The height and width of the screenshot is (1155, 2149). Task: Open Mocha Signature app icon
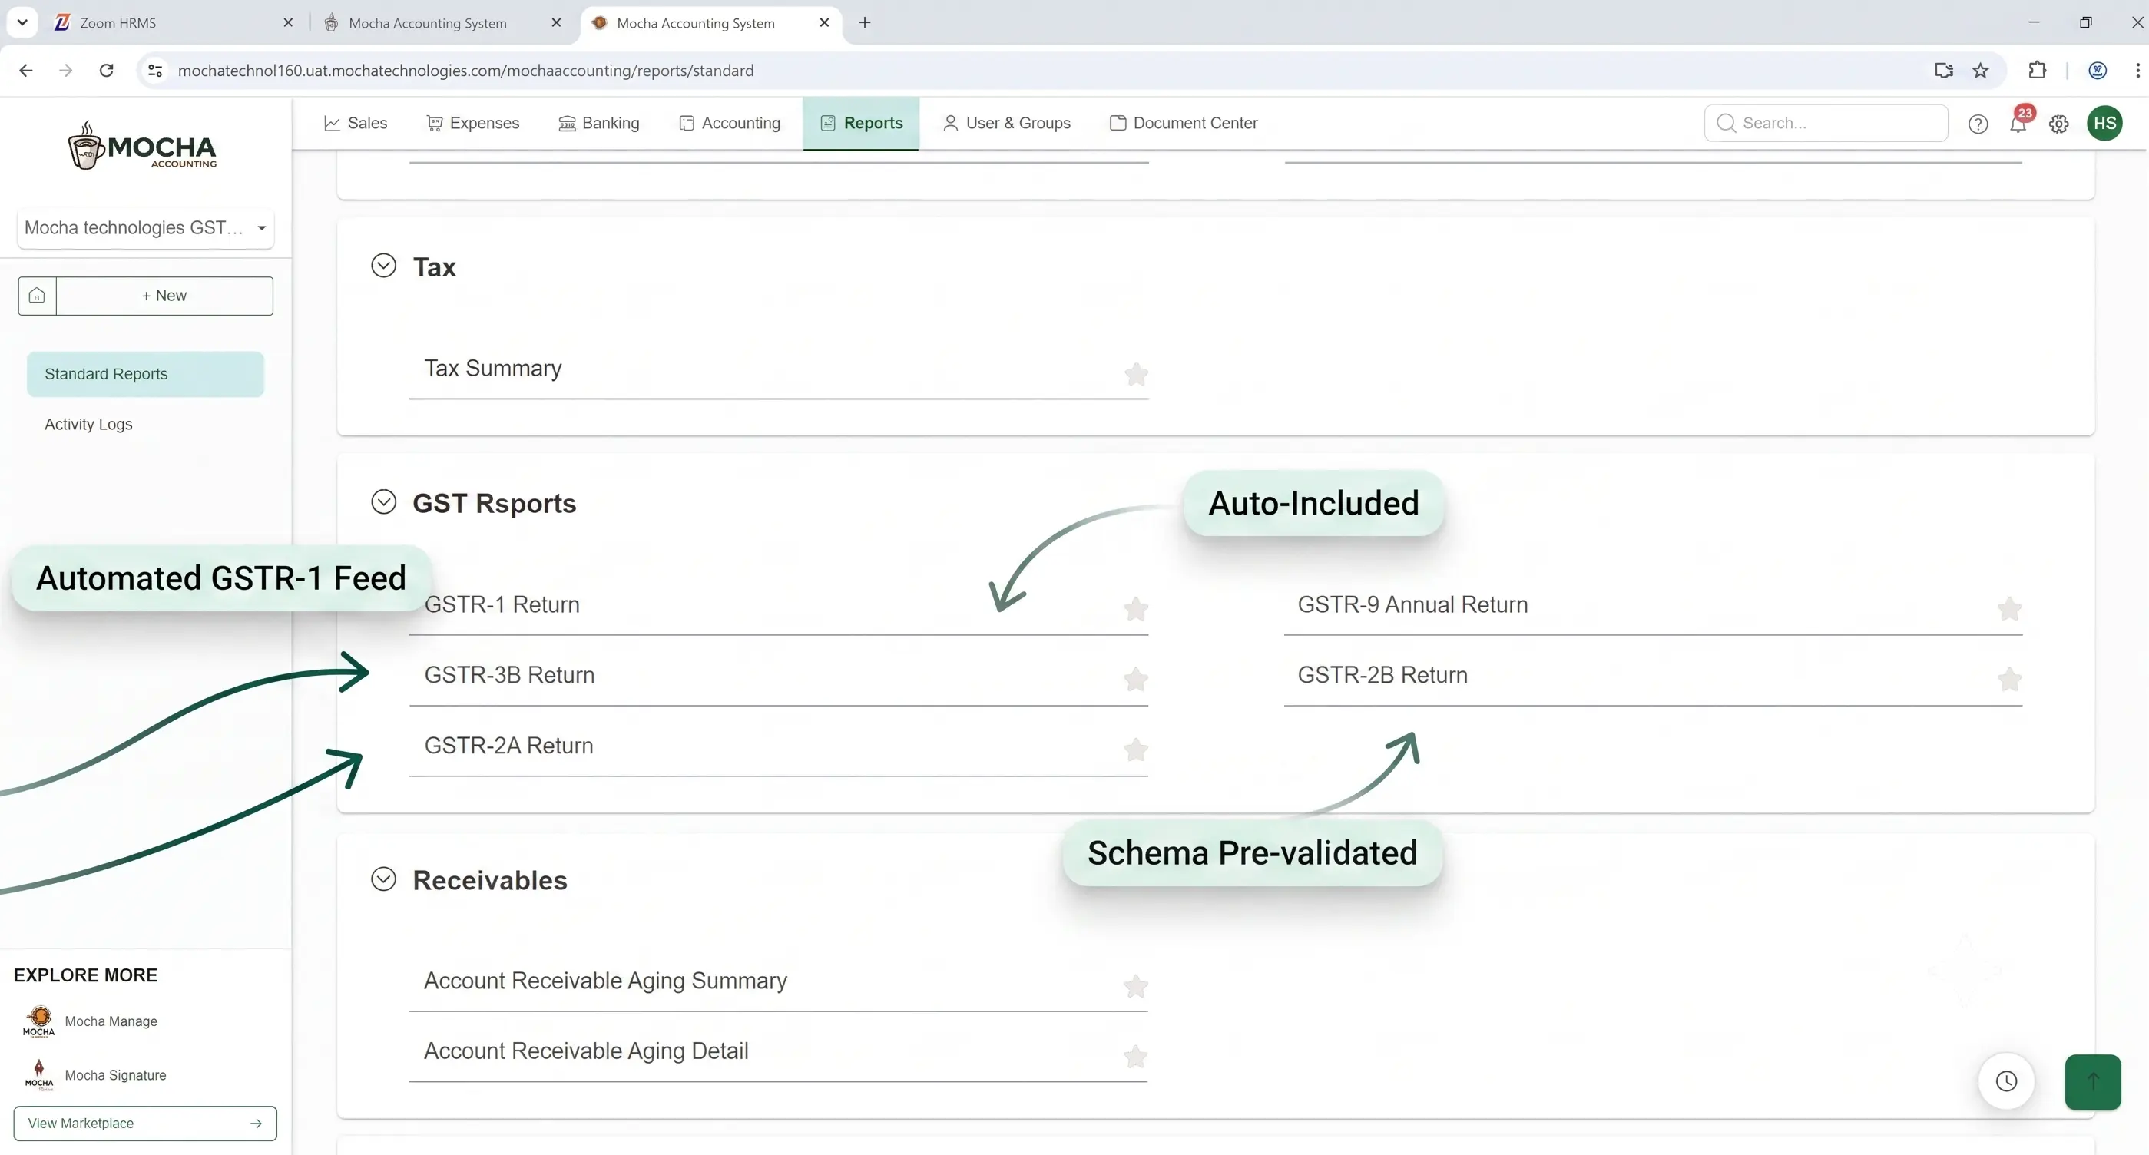(x=38, y=1075)
